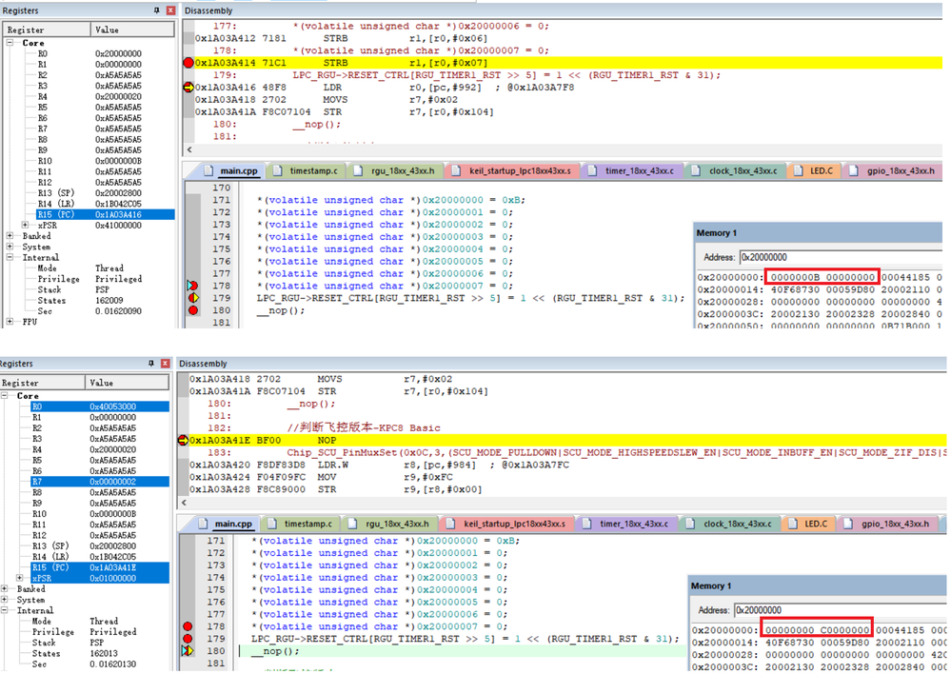Collapse the Internal group in upper Registers panel
951x674 pixels.
(10, 257)
